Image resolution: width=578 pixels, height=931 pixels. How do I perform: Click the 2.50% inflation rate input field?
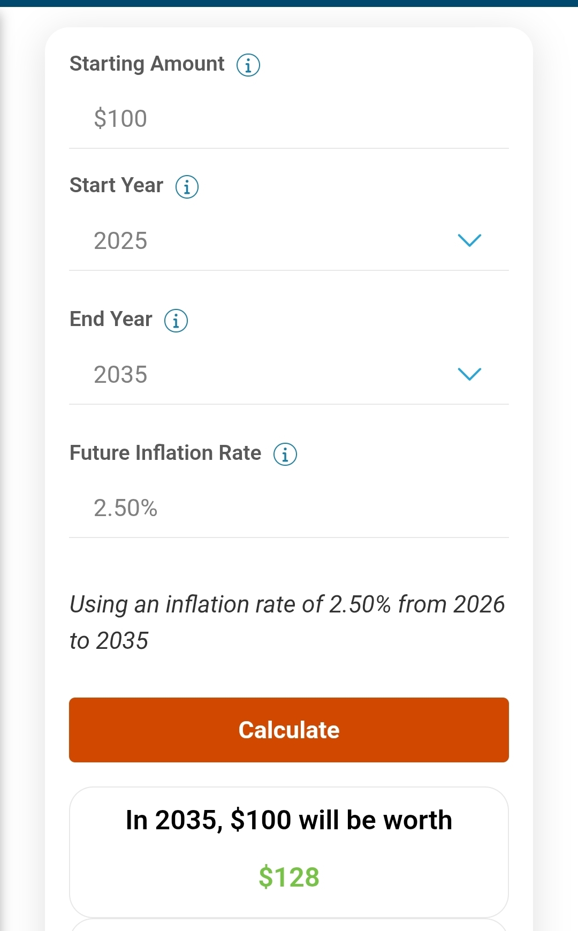pyautogui.click(x=289, y=508)
